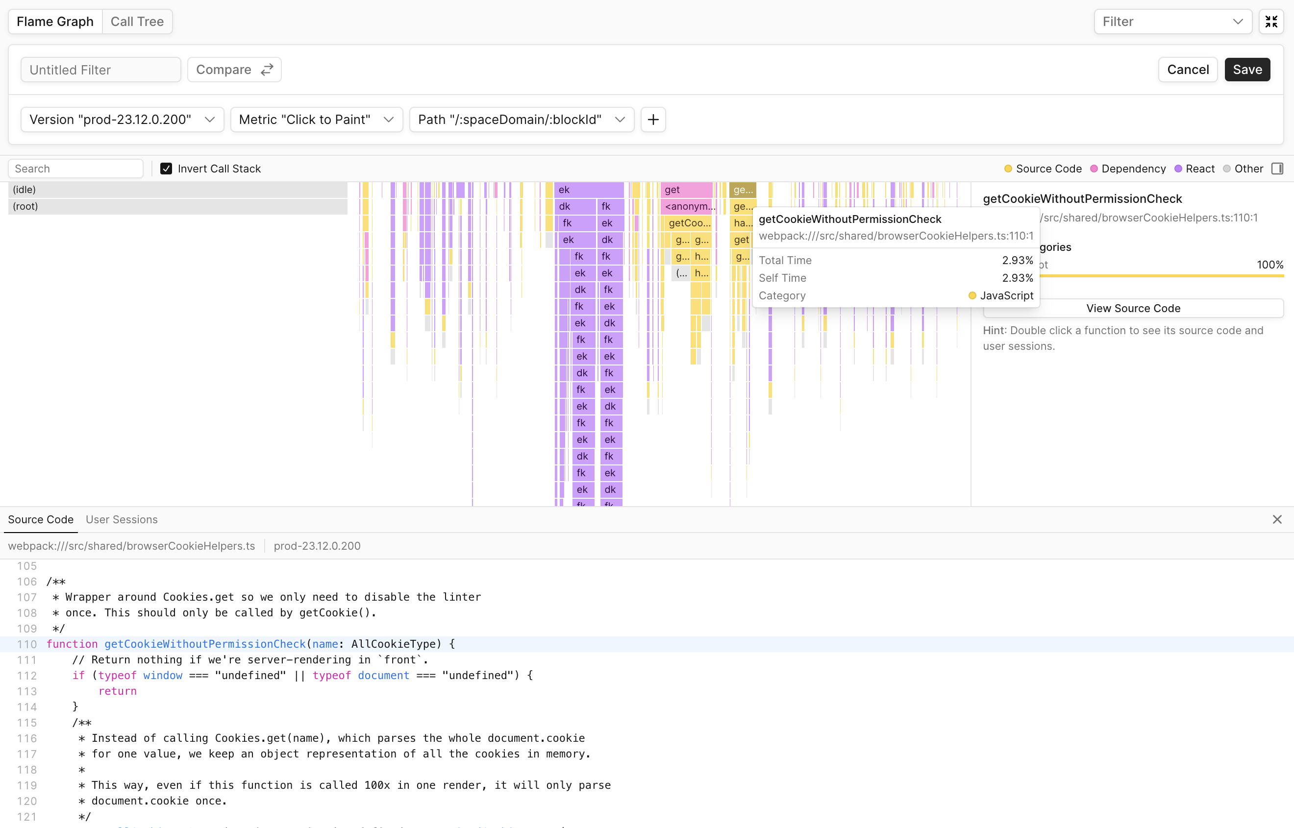Click the 'getCoo...' flame block
This screenshot has width=1294, height=828.
[x=688, y=222]
